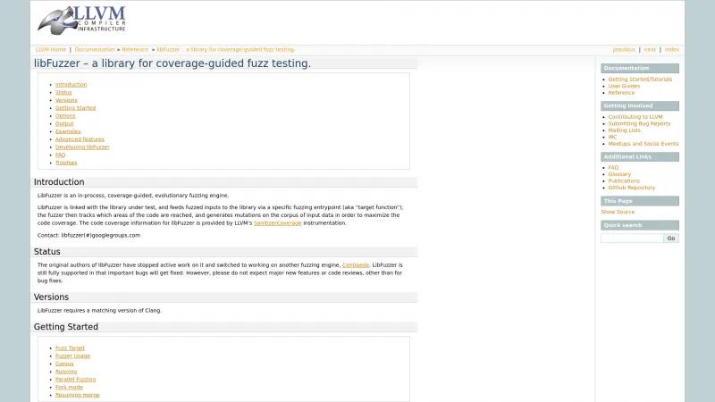
Task: Open User Guides sidebar link
Action: click(624, 86)
